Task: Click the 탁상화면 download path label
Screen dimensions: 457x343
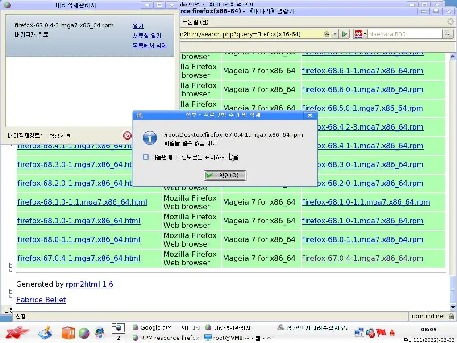Action: tap(59, 136)
